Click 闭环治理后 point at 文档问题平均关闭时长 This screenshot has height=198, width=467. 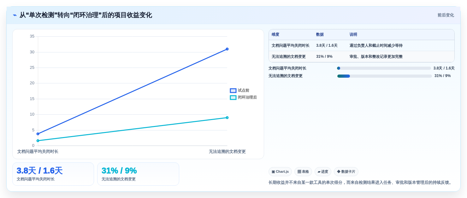[38, 141]
